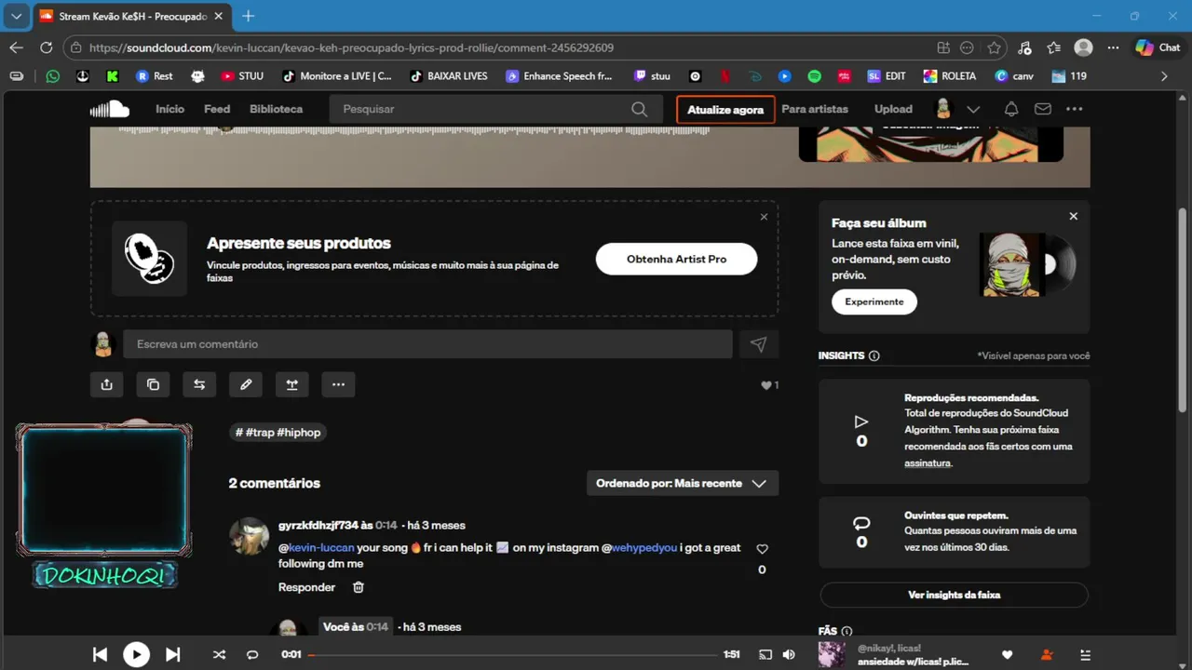The width and height of the screenshot is (1192, 670).
Task: Toggle repeat in the player
Action: coord(251,654)
